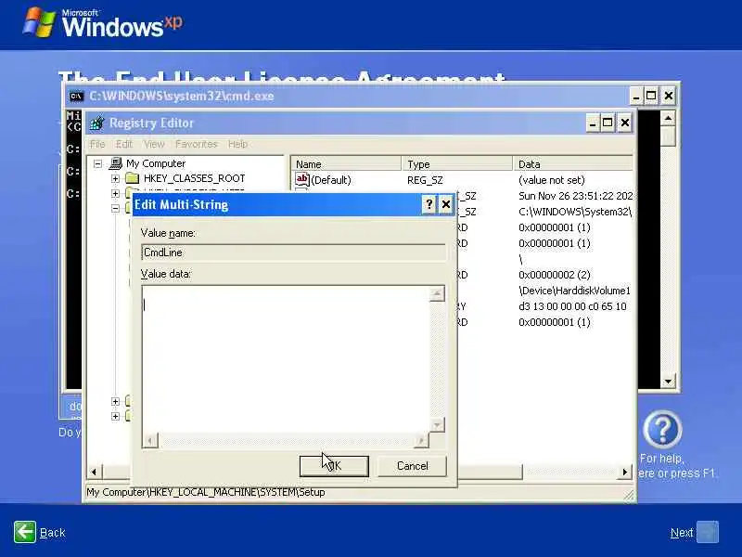Cancel the Edit Multi-String dialog
This screenshot has width=742, height=557.
pyautogui.click(x=412, y=466)
